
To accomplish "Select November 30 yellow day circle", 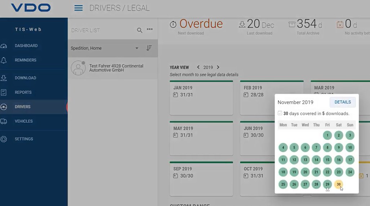I will pos(339,184).
